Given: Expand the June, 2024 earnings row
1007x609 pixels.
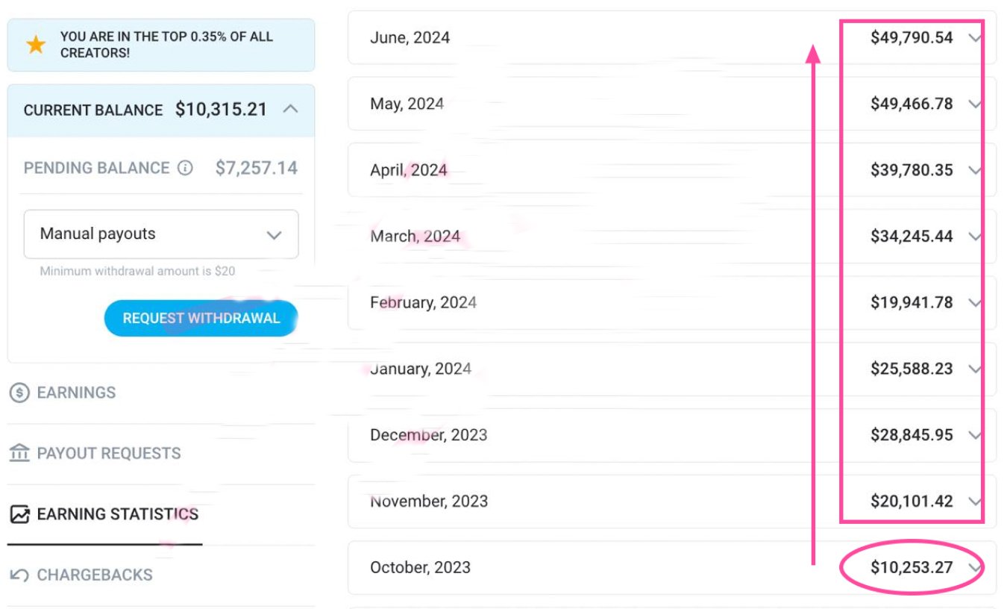Looking at the screenshot, I should pyautogui.click(x=974, y=38).
